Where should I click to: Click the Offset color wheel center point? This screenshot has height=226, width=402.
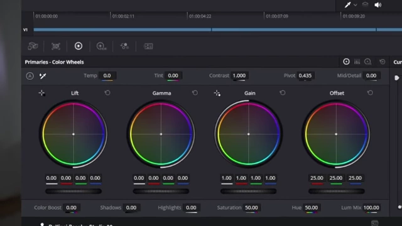336,134
